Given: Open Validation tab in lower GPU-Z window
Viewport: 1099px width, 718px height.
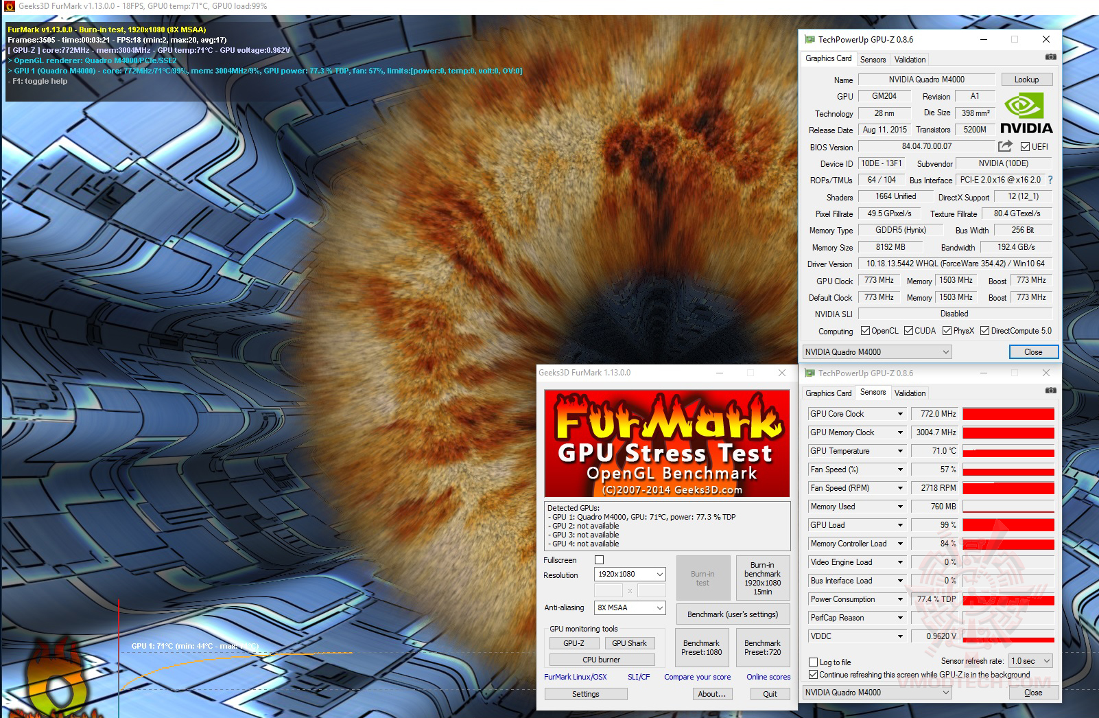Looking at the screenshot, I should click(910, 393).
